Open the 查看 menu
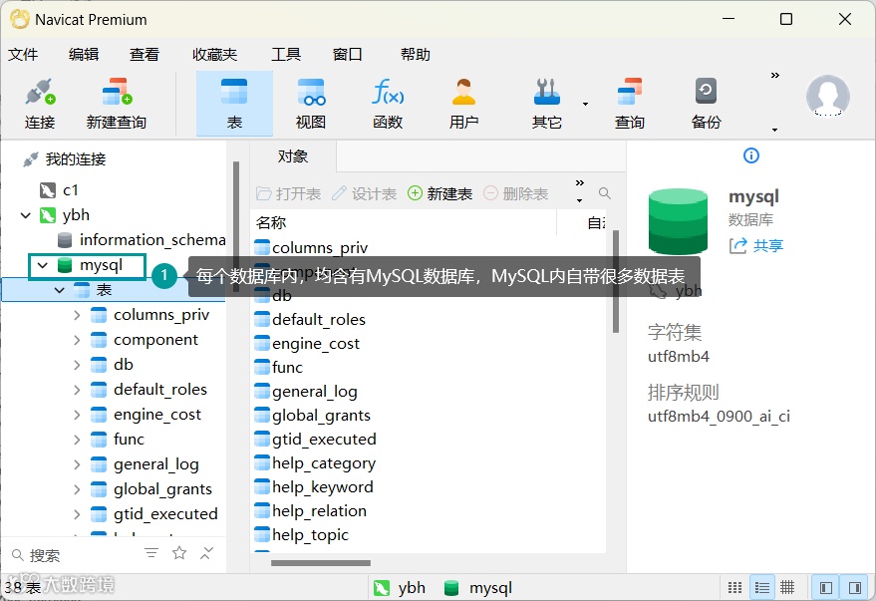The image size is (876, 601). point(145,54)
